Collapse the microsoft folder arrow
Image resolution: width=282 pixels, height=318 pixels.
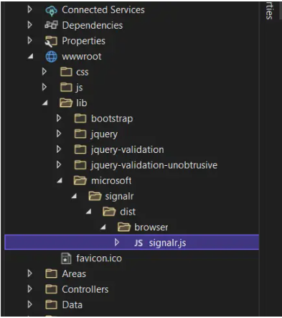(x=60, y=181)
